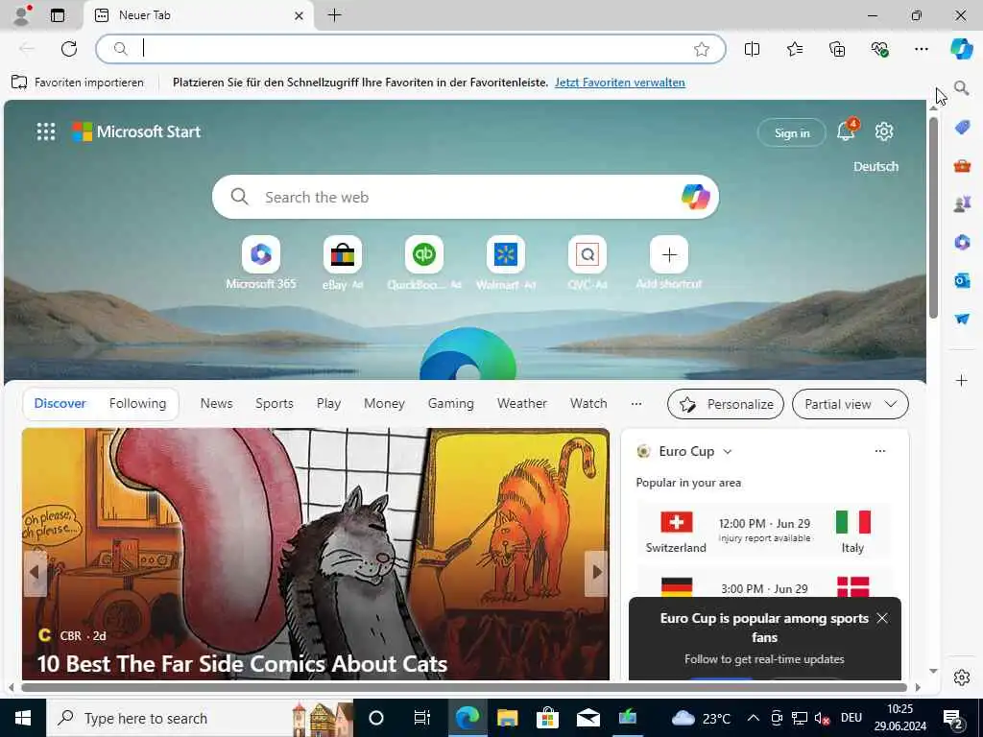The image size is (983, 737).
Task: Open the sidebar Shopping tag icon
Action: click(962, 128)
